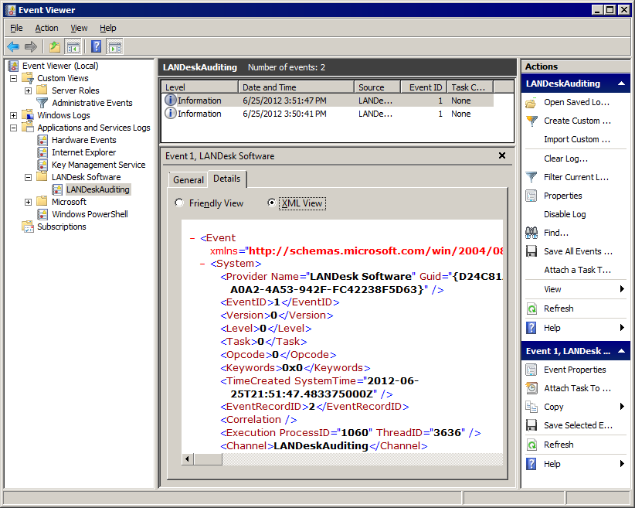Click the Save Selected Events disk icon
Viewport: 635px width, 508px height.
click(x=531, y=425)
